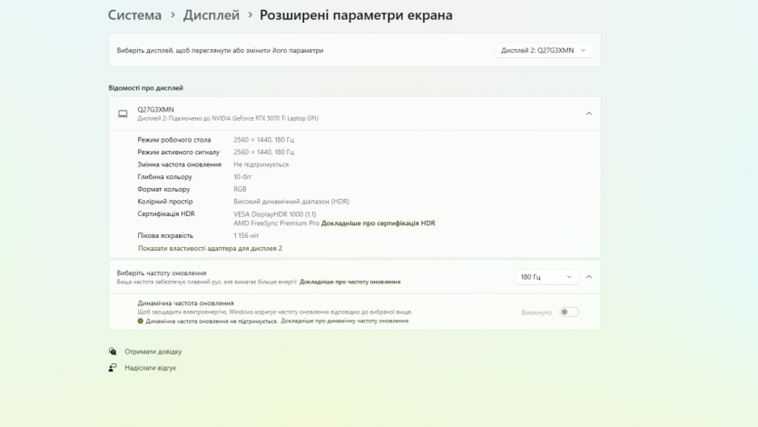Click 'Показати властивості адаптера для дисплея 2'
Screen dimensions: 758x427
coord(210,248)
